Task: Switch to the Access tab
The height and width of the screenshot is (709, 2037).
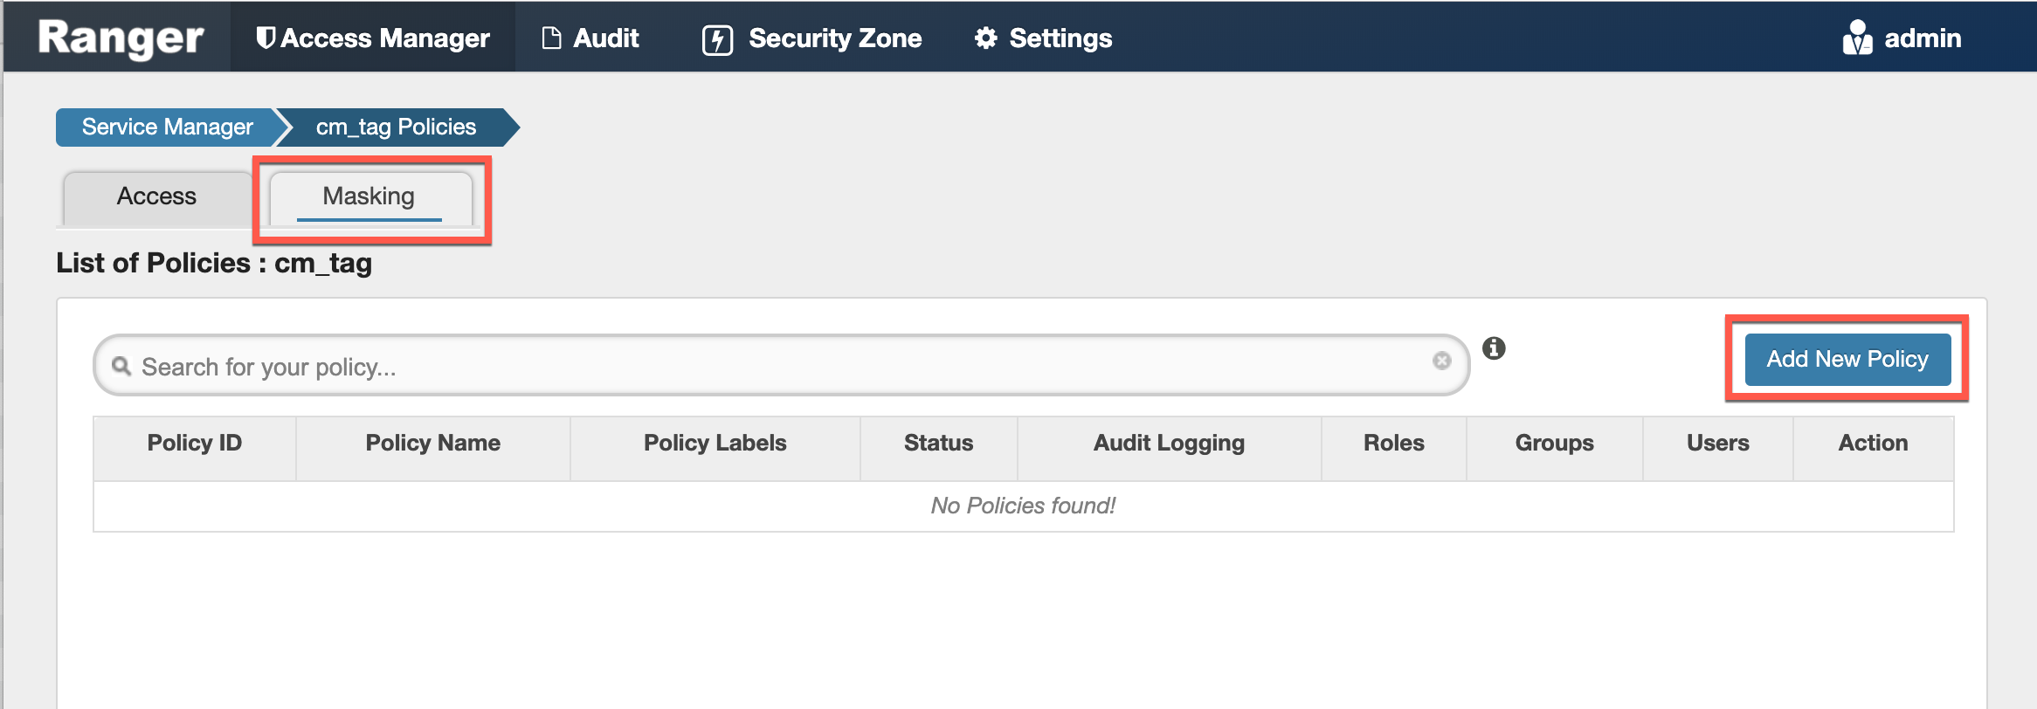Action: pos(156,196)
